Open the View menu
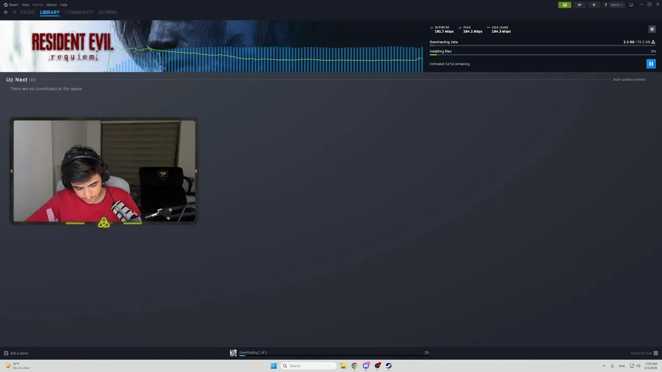 tap(25, 5)
